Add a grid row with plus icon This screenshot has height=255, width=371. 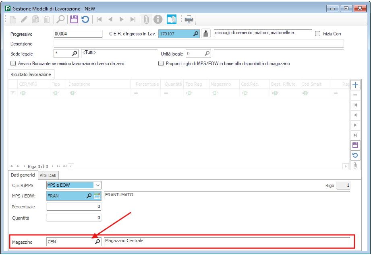pyautogui.click(x=355, y=85)
